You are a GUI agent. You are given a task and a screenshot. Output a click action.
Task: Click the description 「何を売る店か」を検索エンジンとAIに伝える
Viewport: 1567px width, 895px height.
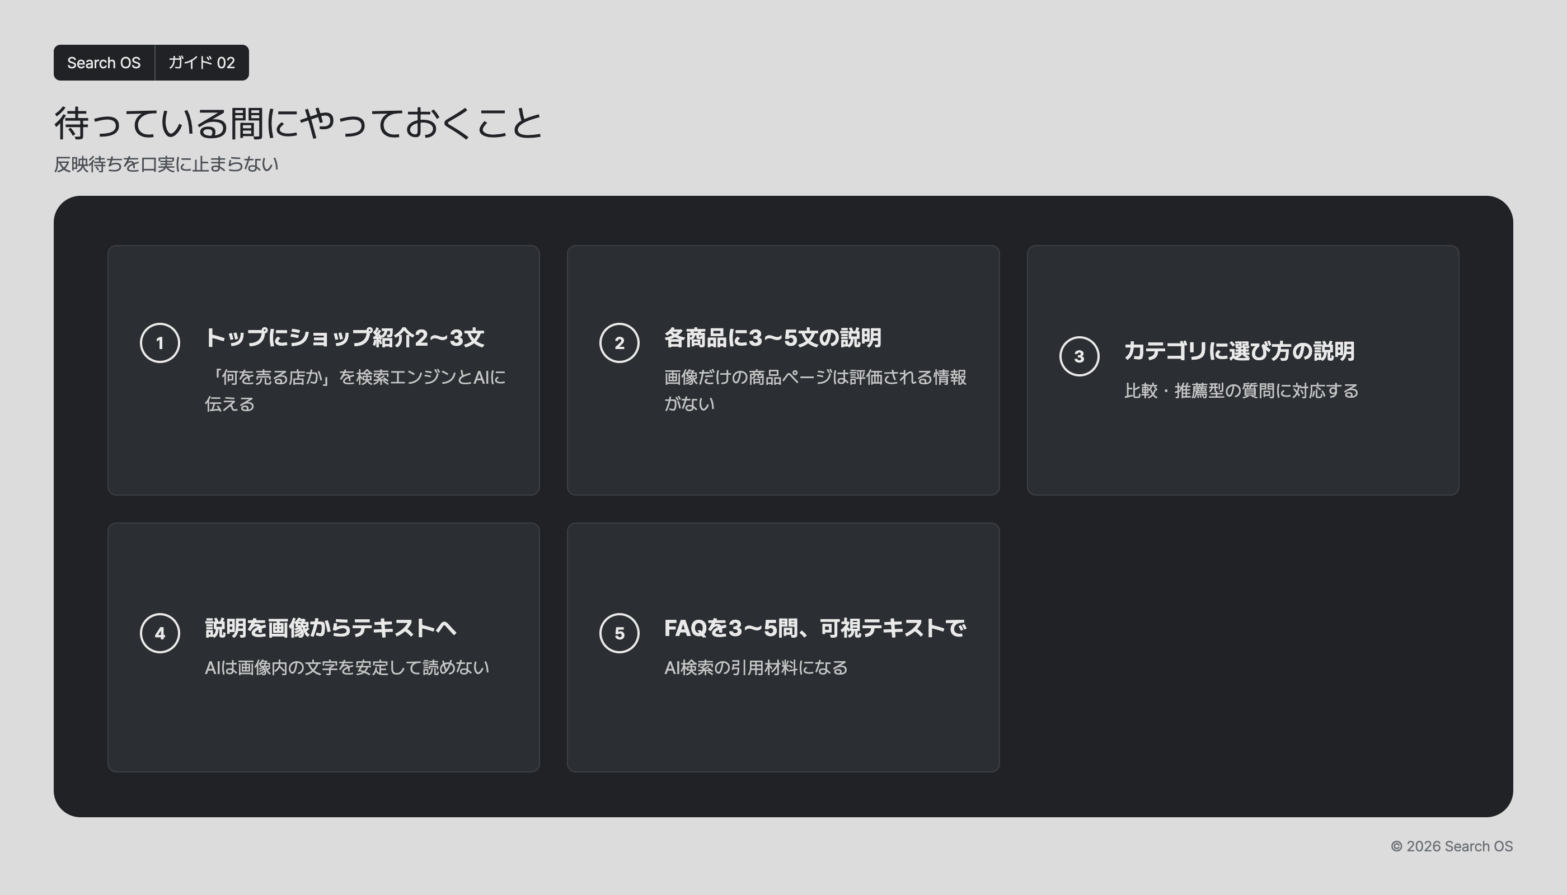355,390
